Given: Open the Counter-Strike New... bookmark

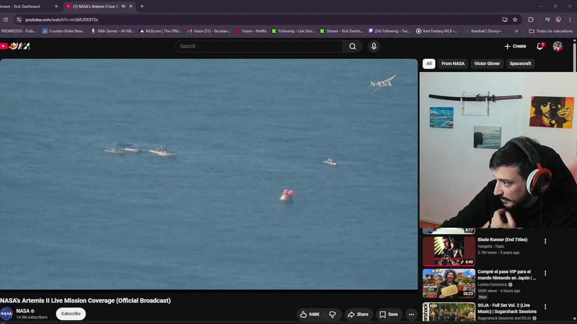Looking at the screenshot, I should click(x=64, y=31).
